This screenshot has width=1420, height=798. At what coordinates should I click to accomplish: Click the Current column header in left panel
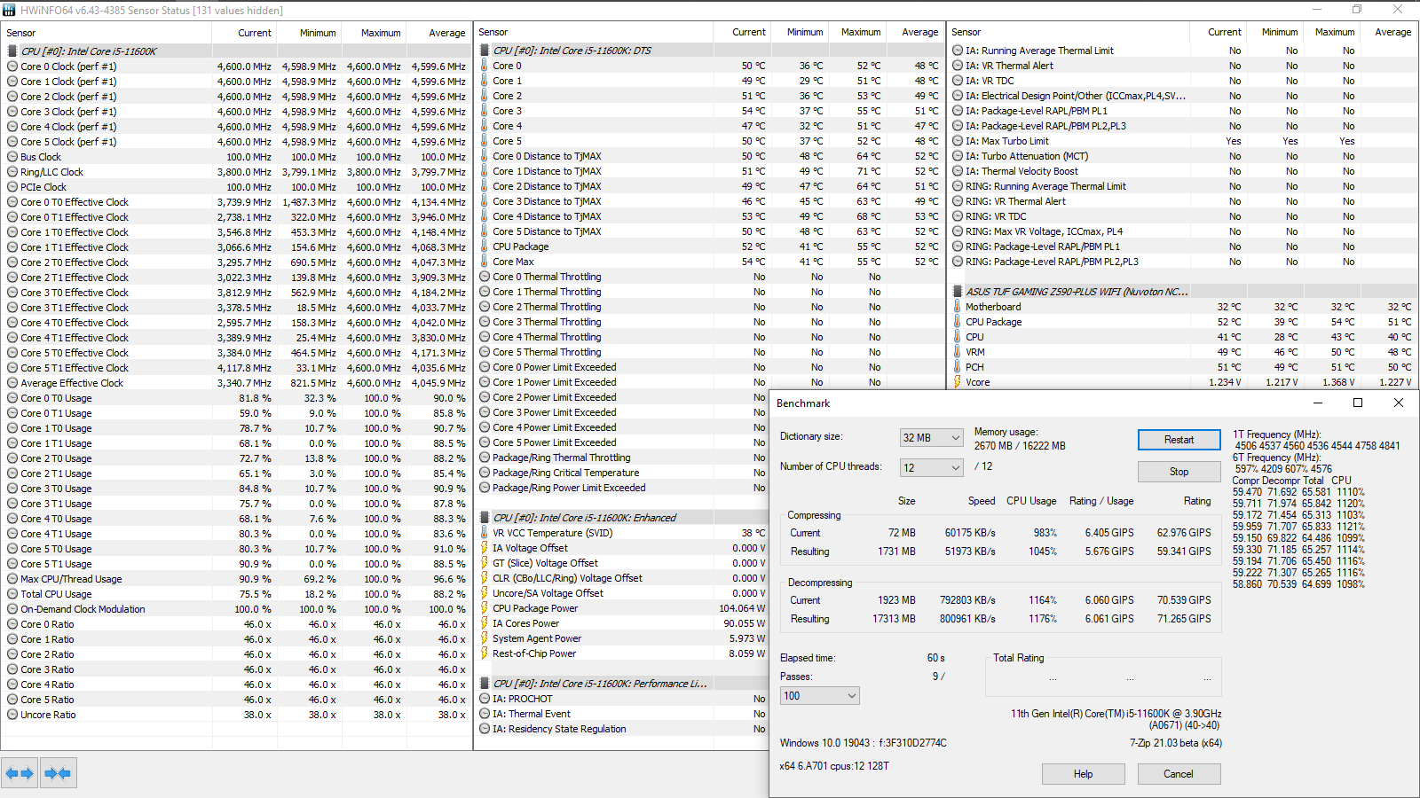coord(245,33)
